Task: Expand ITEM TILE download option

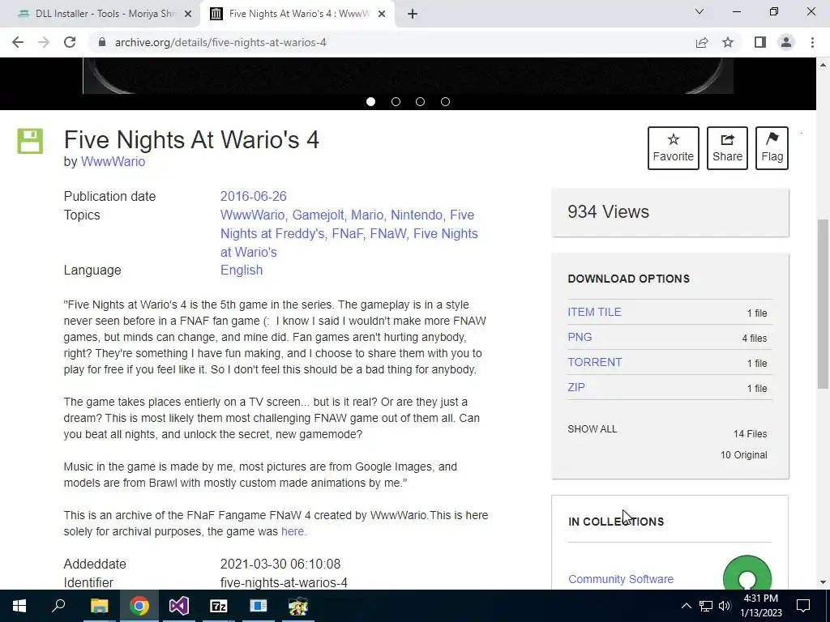Action: click(x=594, y=312)
